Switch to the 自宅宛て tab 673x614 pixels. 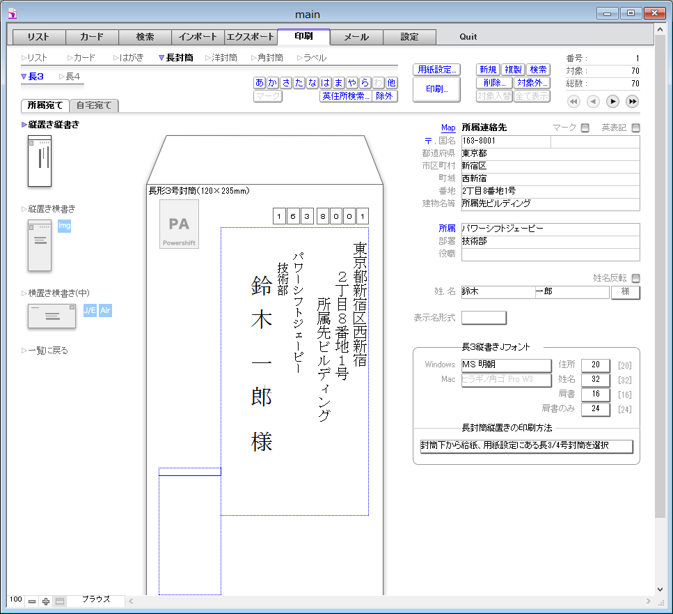[x=95, y=106]
